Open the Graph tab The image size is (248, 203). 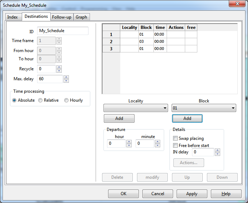coord(81,17)
